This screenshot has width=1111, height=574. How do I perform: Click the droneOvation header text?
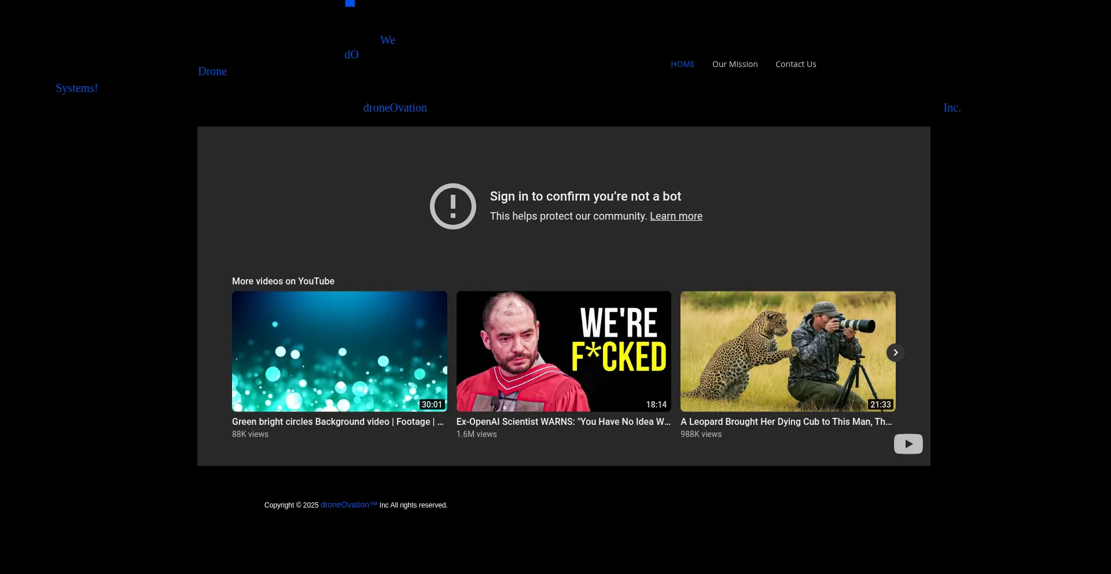pos(395,108)
